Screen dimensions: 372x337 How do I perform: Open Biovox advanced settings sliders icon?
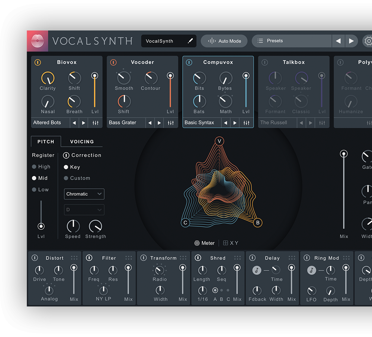(x=95, y=123)
